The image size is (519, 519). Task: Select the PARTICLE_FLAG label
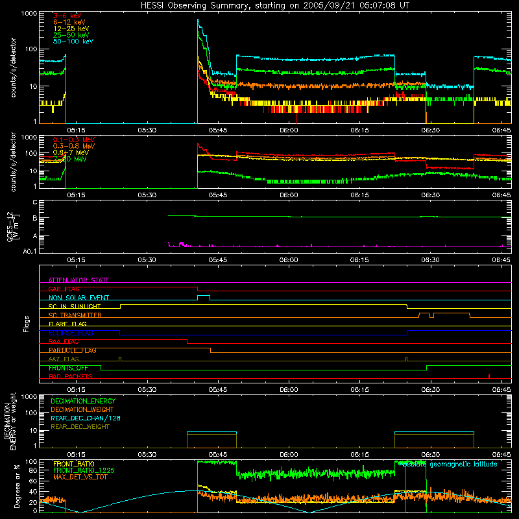tap(73, 350)
